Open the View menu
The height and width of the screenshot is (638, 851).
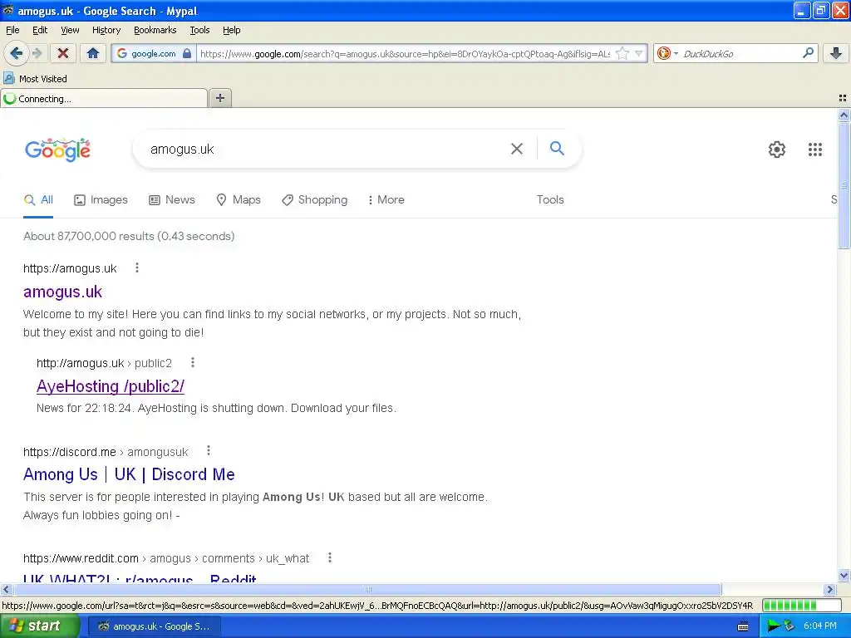tap(70, 30)
